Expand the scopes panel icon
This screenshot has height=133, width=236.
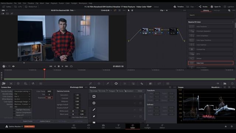pyautogui.click(x=229, y=87)
